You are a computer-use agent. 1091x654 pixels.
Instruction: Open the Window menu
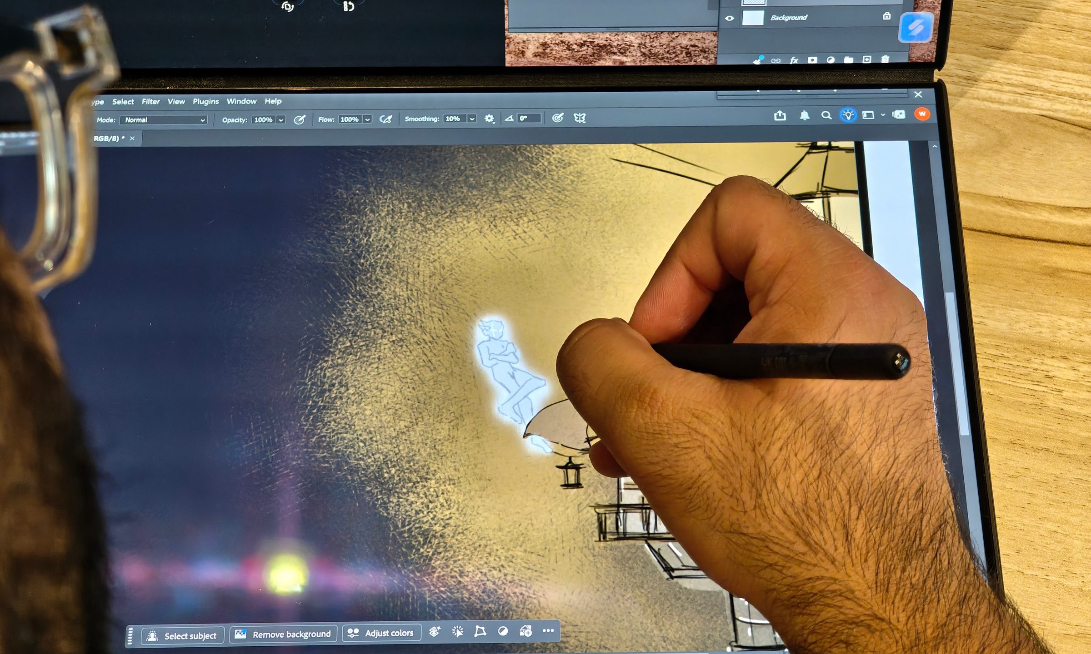coord(241,101)
